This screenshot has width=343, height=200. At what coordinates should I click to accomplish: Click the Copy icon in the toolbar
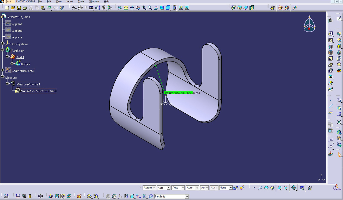click(37, 8)
